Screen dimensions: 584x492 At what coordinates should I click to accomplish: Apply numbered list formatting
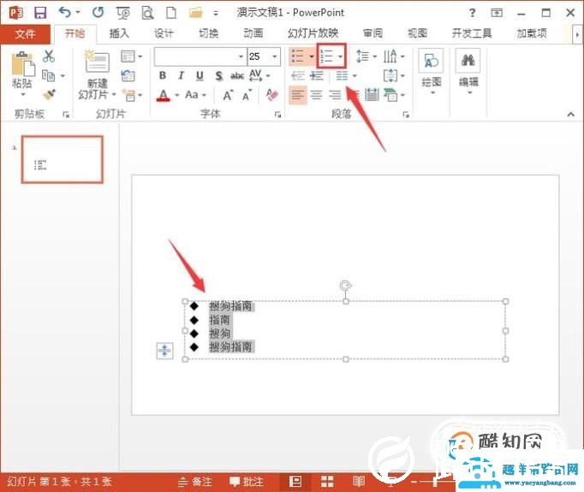326,56
